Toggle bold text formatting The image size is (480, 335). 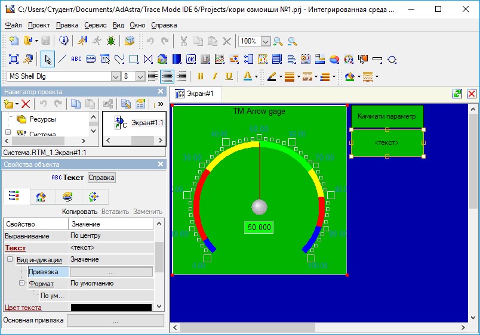pyautogui.click(x=201, y=76)
